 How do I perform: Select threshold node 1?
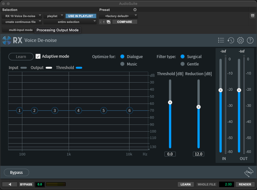click(19, 111)
